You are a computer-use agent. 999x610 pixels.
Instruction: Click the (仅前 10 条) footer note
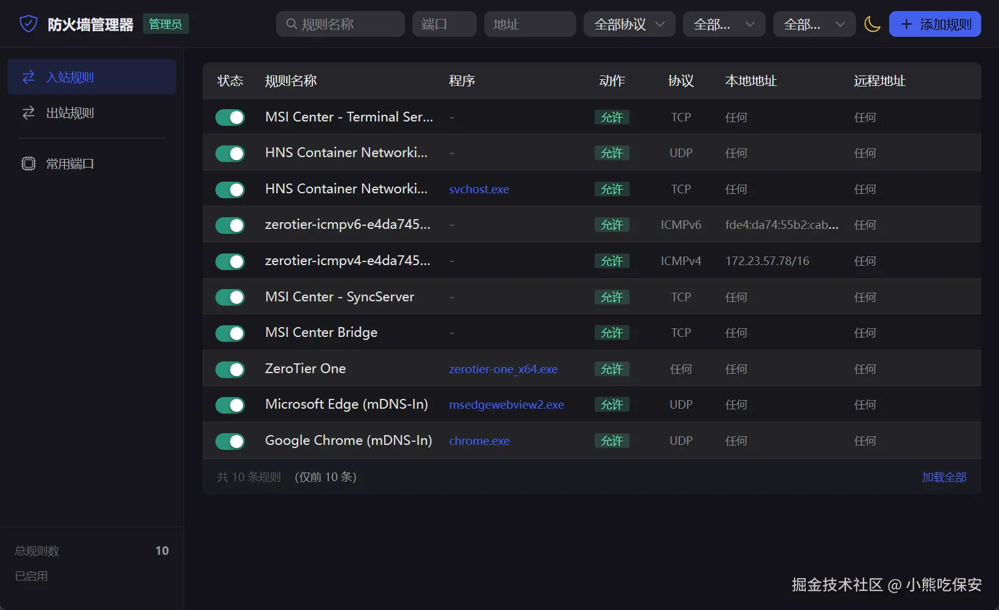point(325,477)
